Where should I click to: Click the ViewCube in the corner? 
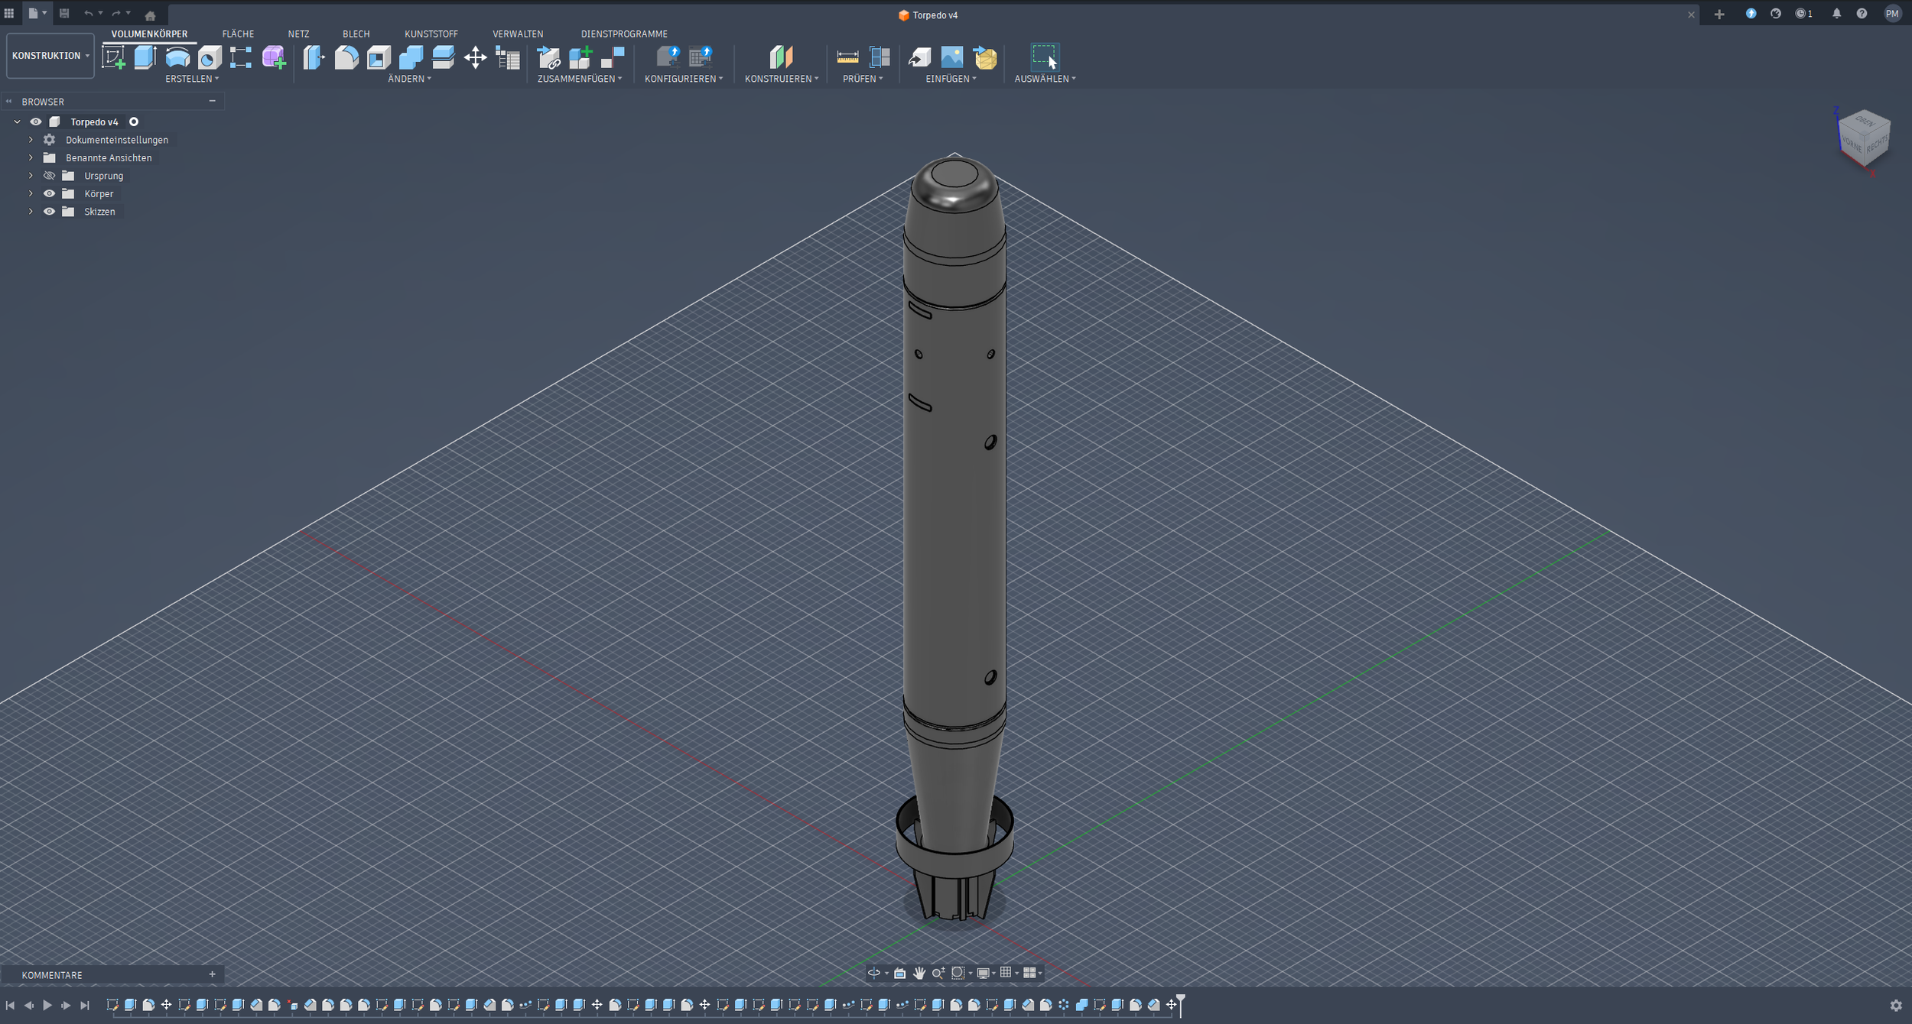pyautogui.click(x=1863, y=138)
